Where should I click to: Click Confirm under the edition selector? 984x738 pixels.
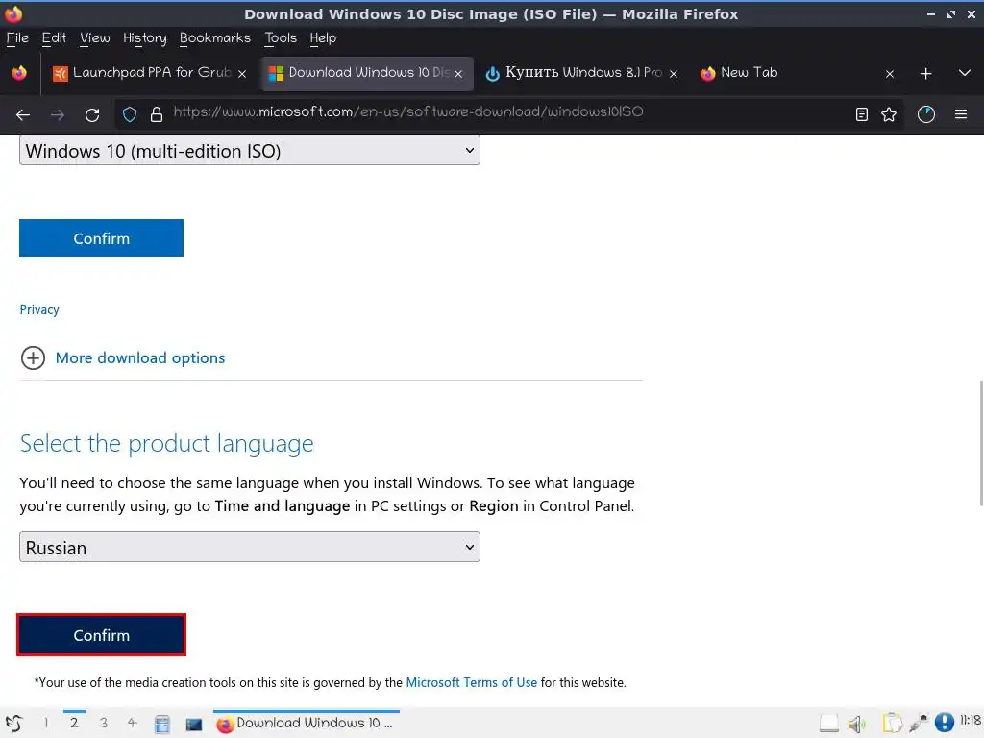[101, 238]
